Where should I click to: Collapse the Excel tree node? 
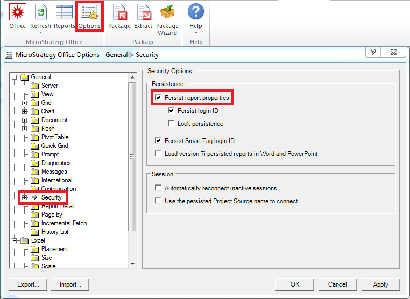[x=15, y=241]
